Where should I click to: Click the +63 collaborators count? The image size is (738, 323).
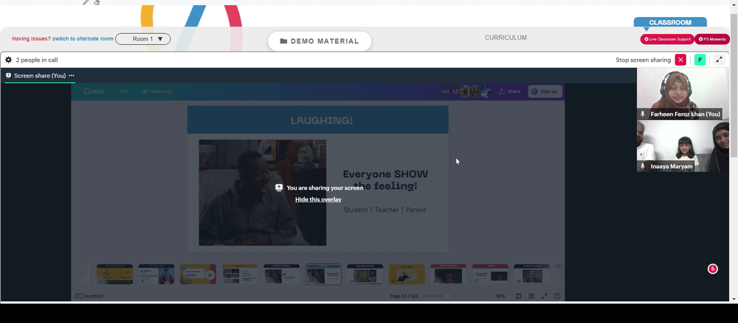445,91
